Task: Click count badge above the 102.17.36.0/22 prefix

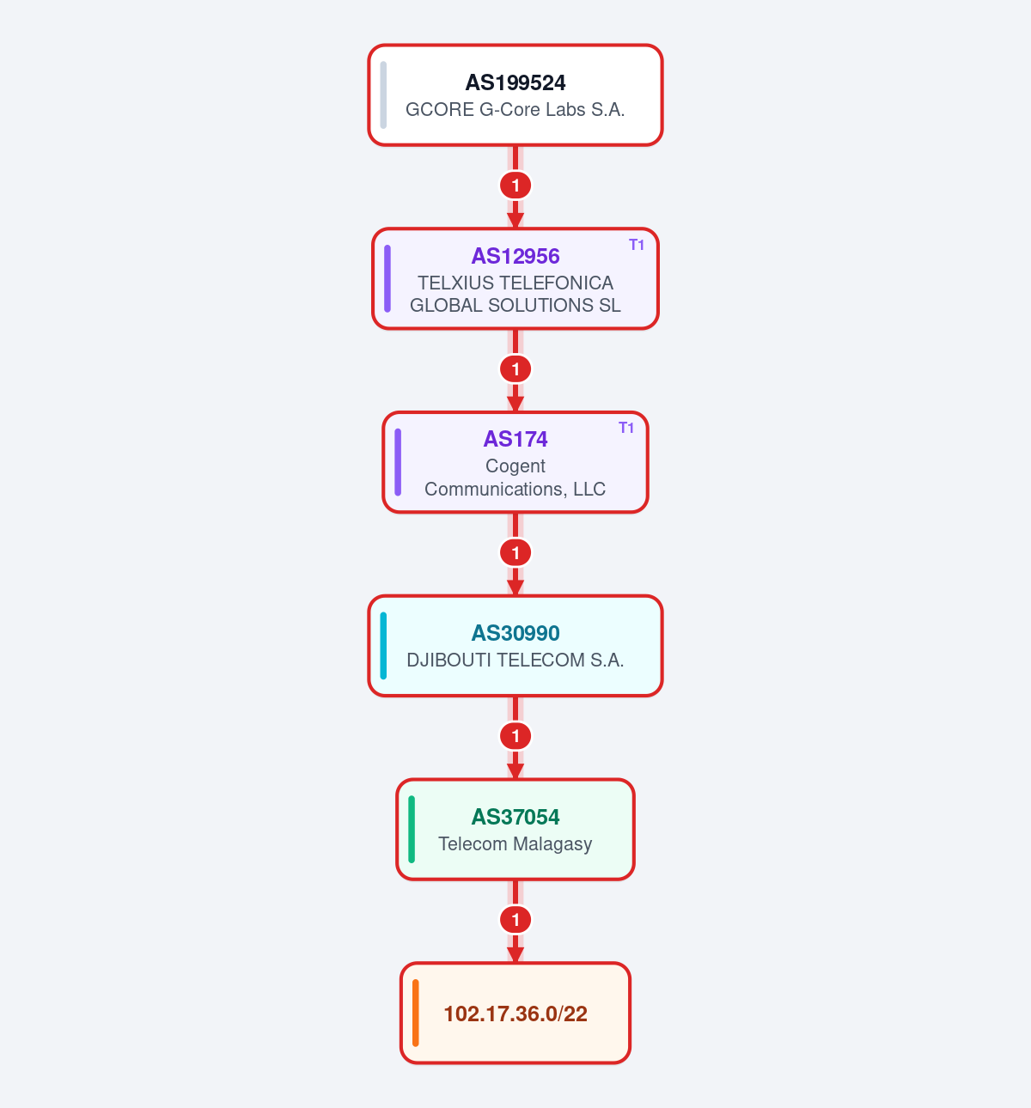Action: [x=515, y=920]
